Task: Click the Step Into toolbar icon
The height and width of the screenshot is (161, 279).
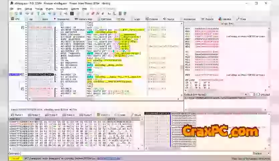Action: point(38,14)
